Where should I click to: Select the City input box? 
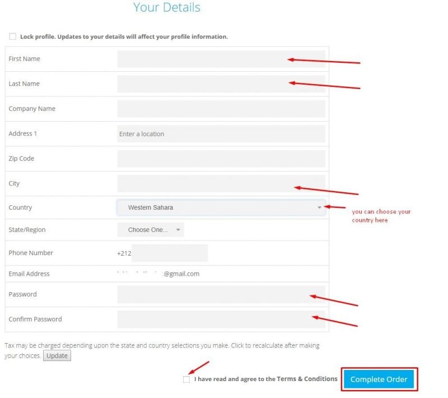point(221,183)
